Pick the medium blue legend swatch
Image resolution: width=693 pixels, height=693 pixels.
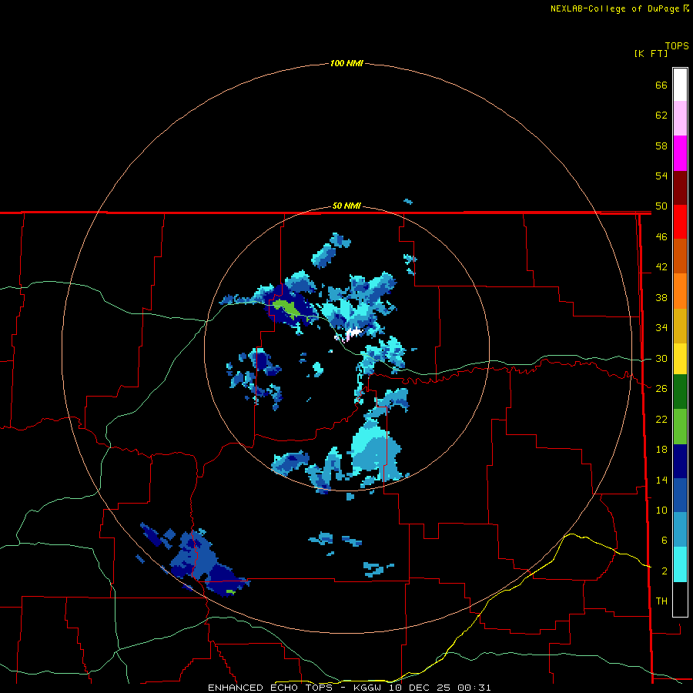(680, 495)
